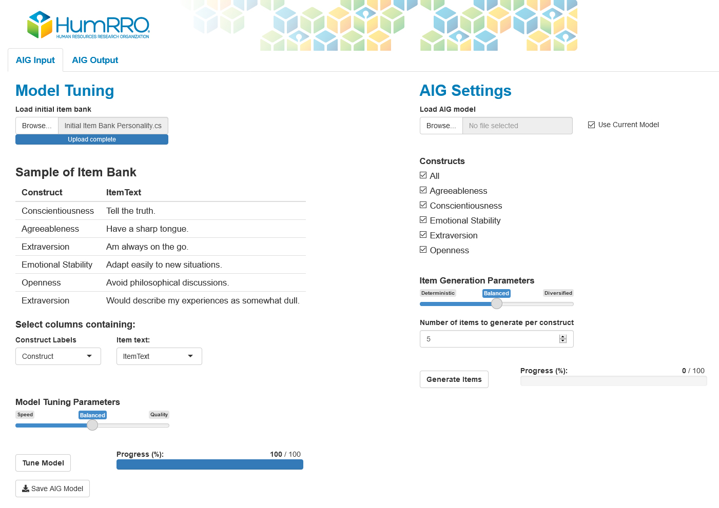Select the AIG Input tab
719x508 pixels.
tap(35, 60)
